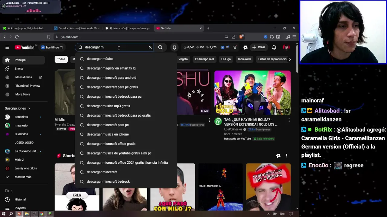Open the 'CUIDADO CON ESTA ESTAFA' short
Image resolution: width=387 pixels, height=217 pixels.
point(268,187)
